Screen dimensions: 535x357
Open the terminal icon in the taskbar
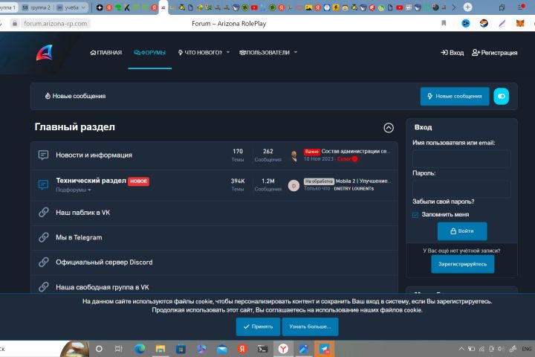263,349
